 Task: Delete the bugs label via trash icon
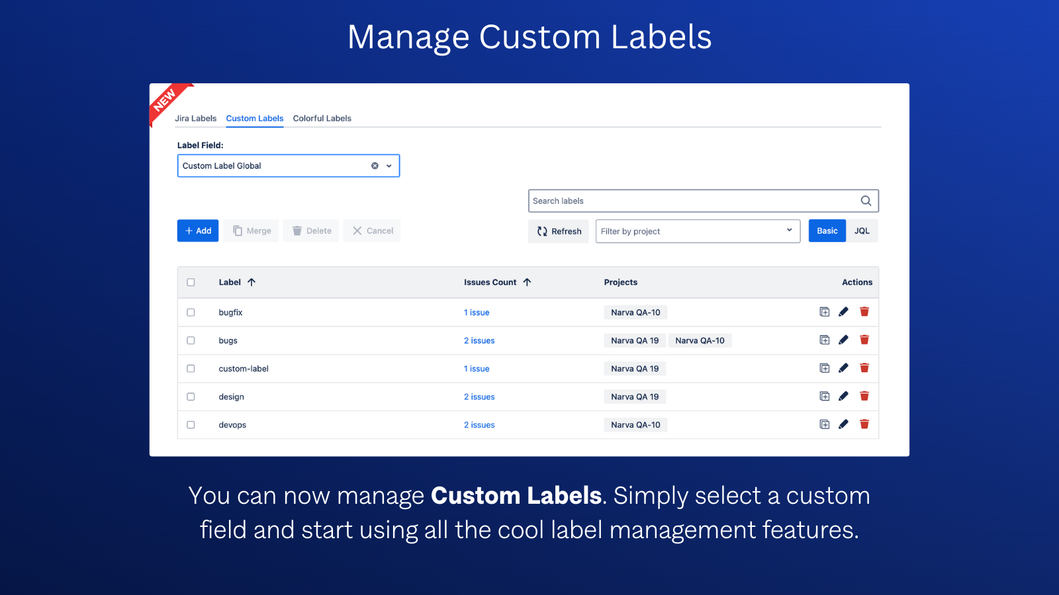[x=864, y=340]
